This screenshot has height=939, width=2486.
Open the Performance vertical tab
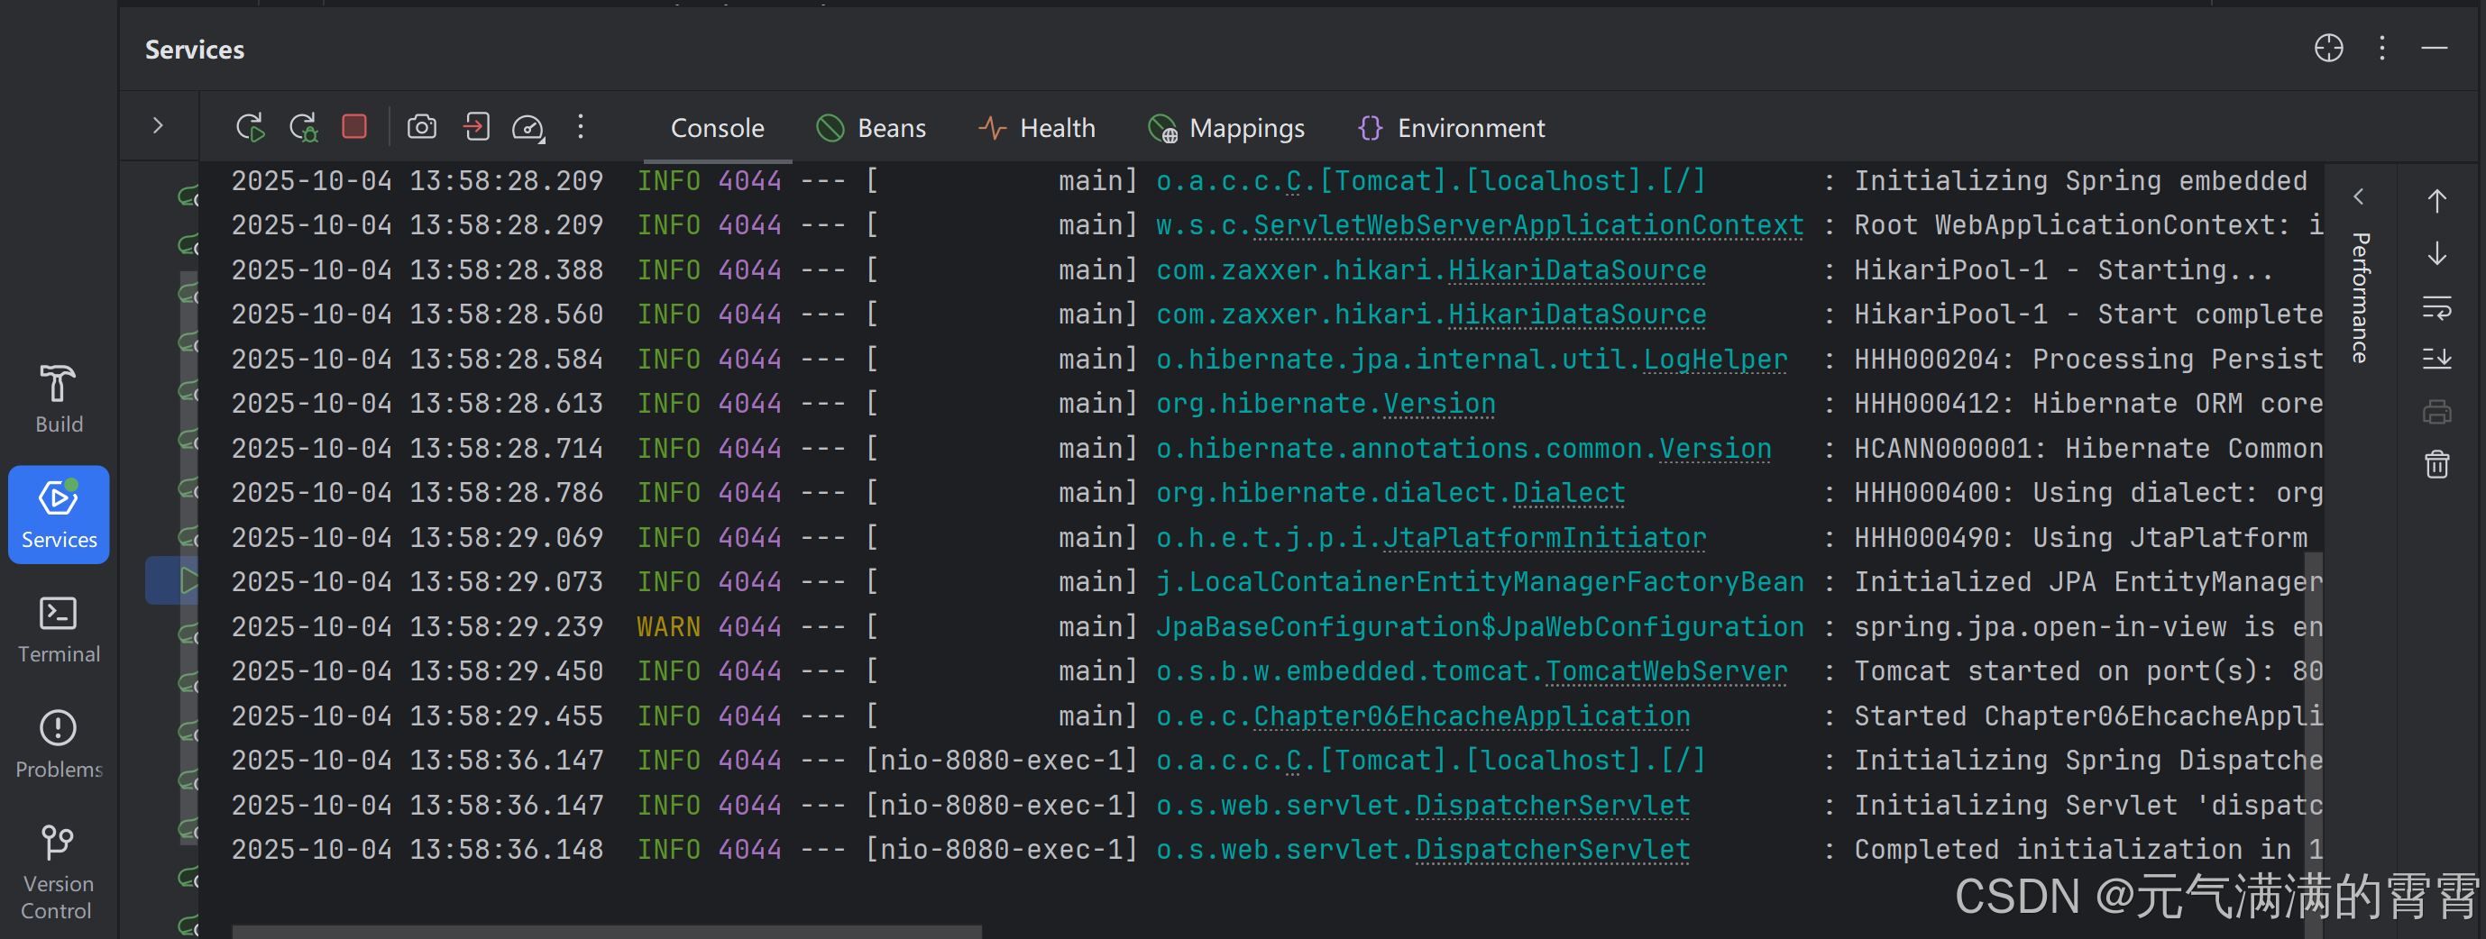point(2360,297)
